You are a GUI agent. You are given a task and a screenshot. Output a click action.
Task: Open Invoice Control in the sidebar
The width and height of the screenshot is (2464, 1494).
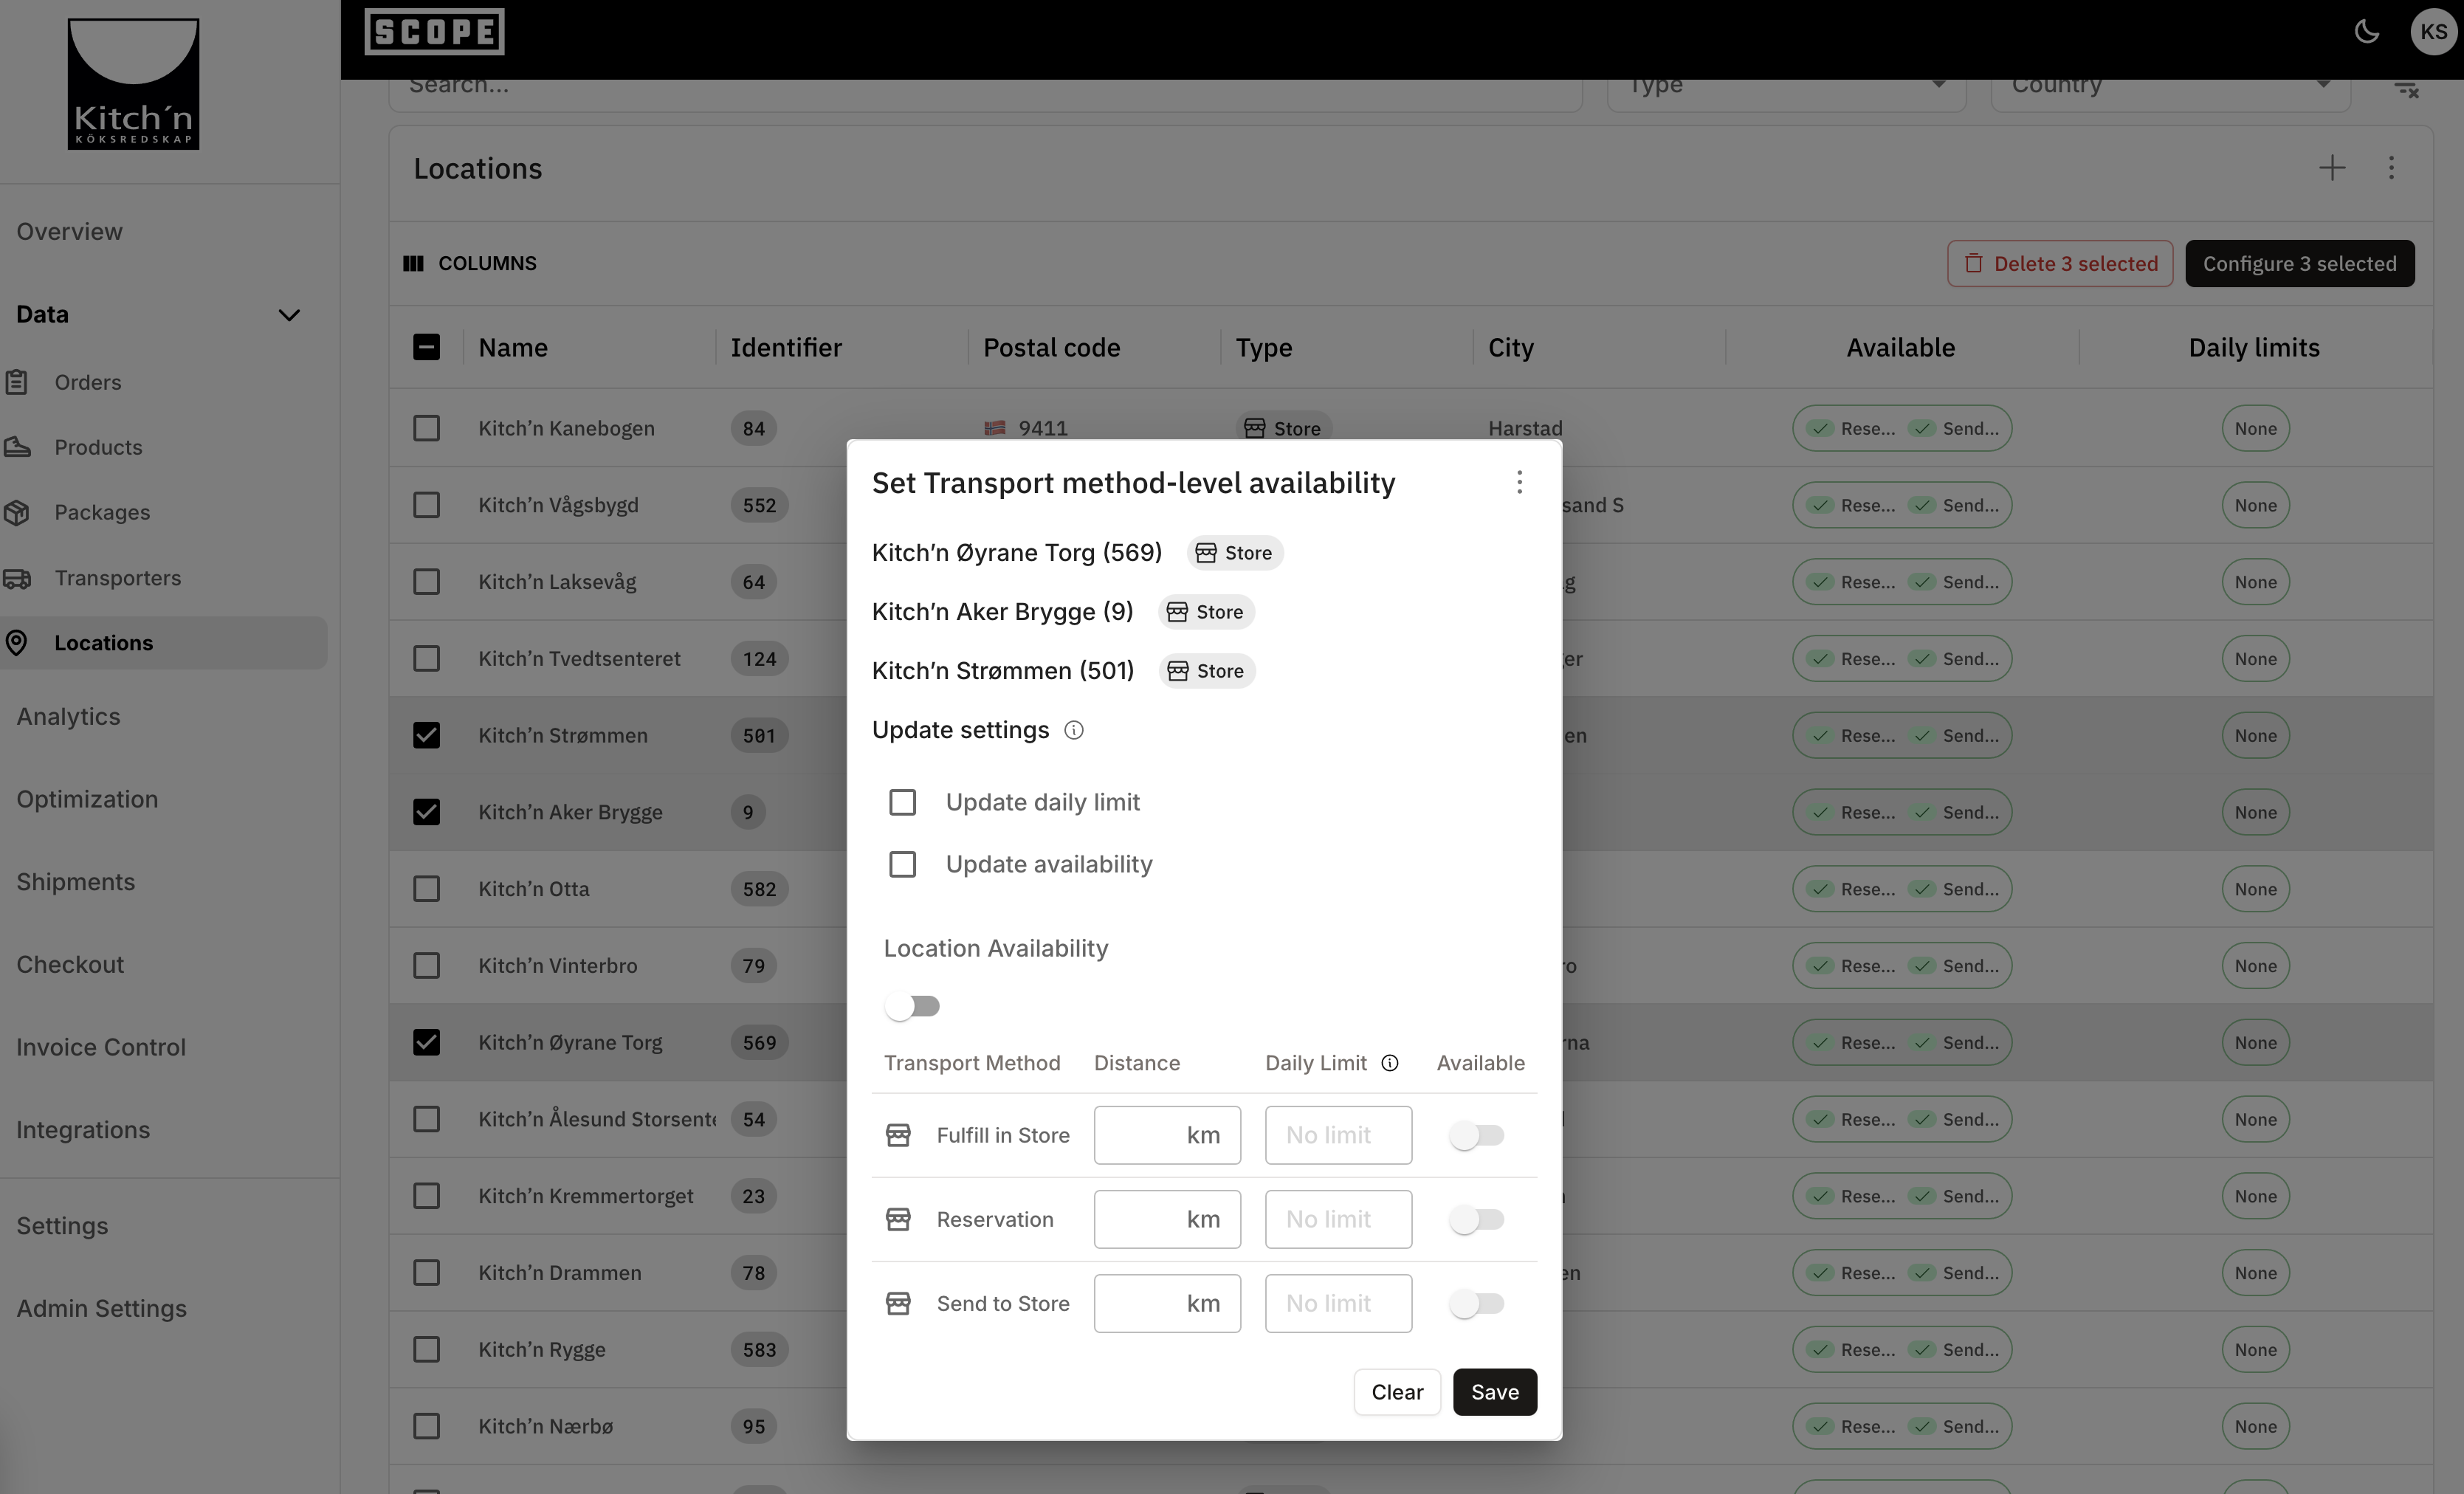pos(101,1047)
